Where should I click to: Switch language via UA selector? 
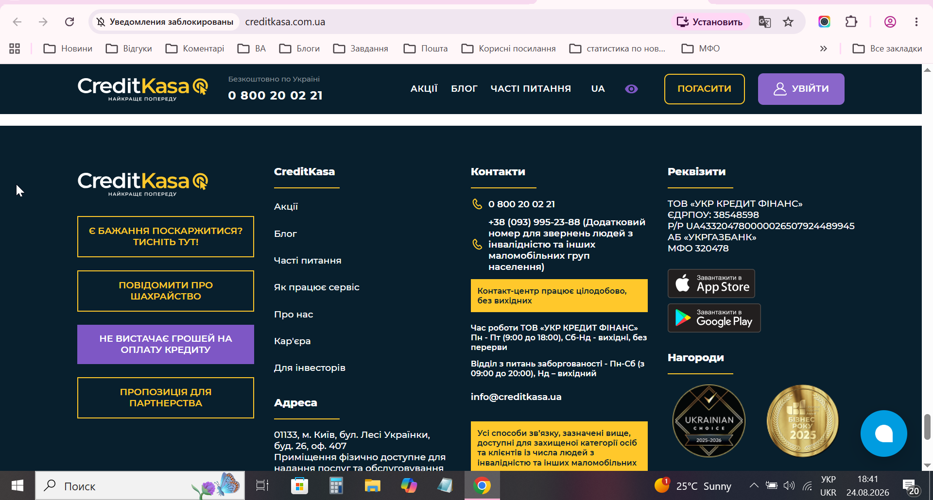point(598,89)
